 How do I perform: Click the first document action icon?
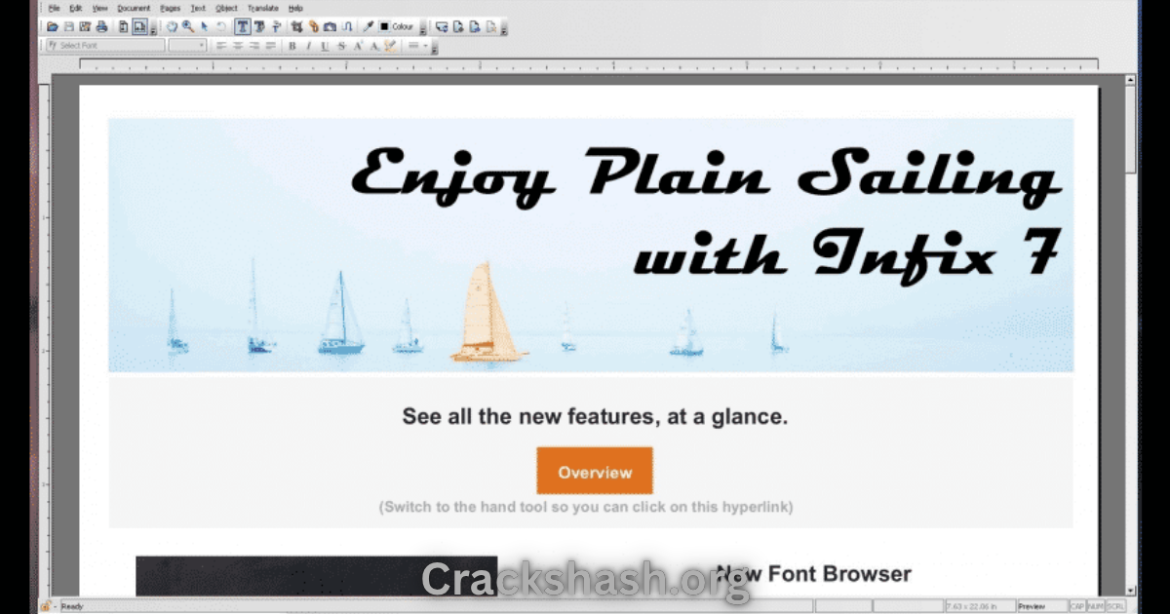(442, 27)
